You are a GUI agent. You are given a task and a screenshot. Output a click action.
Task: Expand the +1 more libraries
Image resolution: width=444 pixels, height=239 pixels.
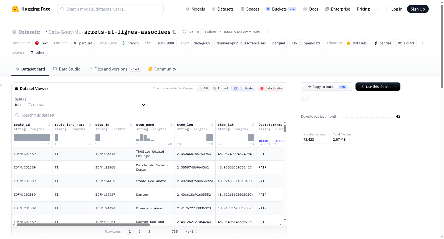click(421, 43)
